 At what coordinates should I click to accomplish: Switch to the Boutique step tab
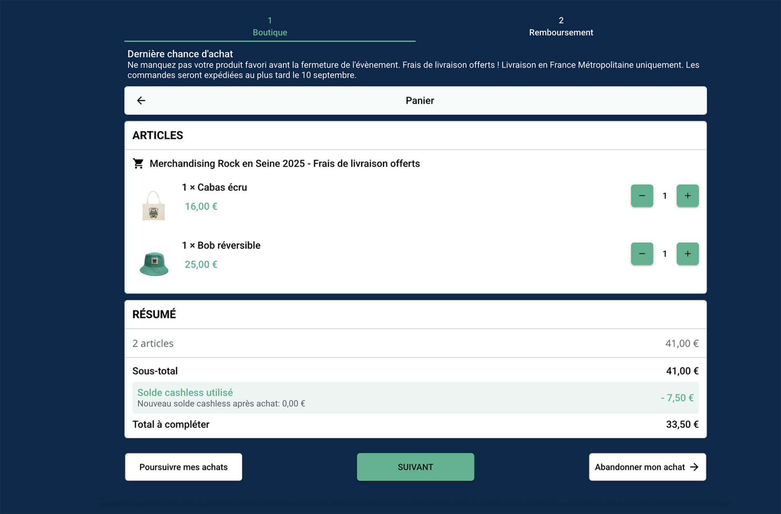coord(269,27)
